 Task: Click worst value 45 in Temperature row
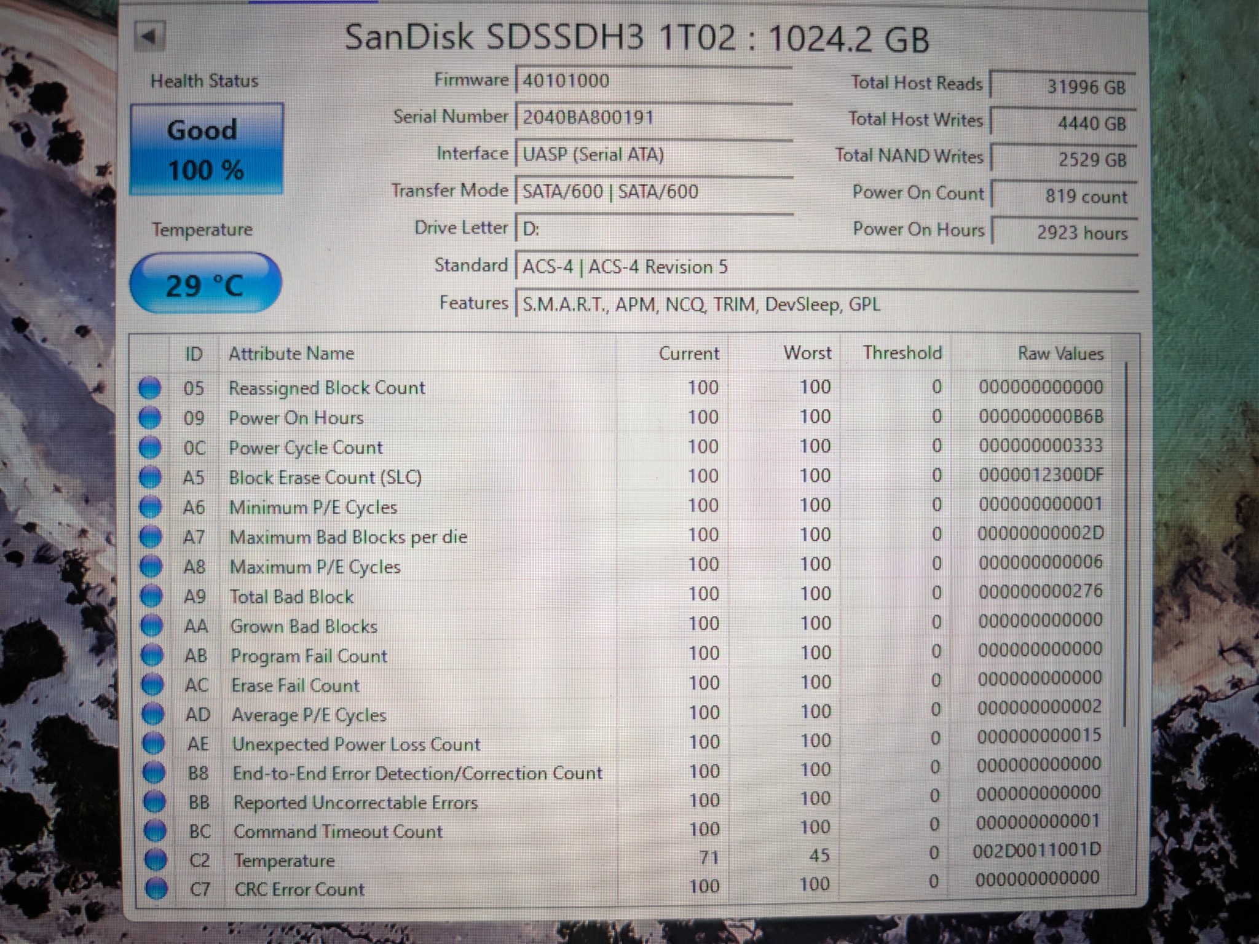pos(819,855)
